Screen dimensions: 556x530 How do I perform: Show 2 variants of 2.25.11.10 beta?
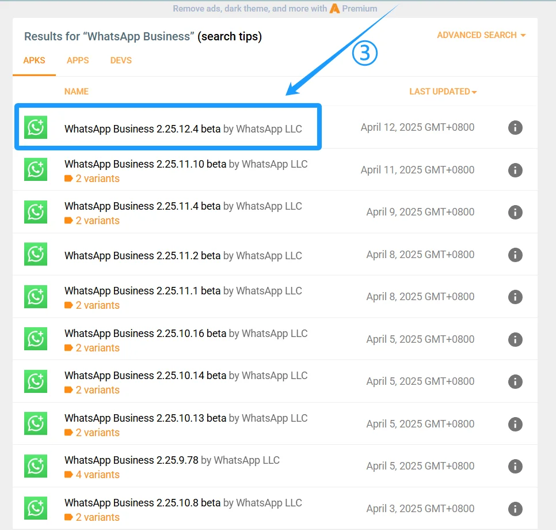pos(92,179)
